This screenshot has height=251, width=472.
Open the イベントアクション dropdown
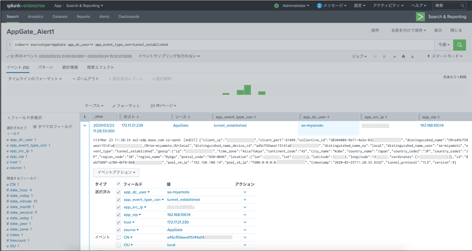[x=116, y=172]
